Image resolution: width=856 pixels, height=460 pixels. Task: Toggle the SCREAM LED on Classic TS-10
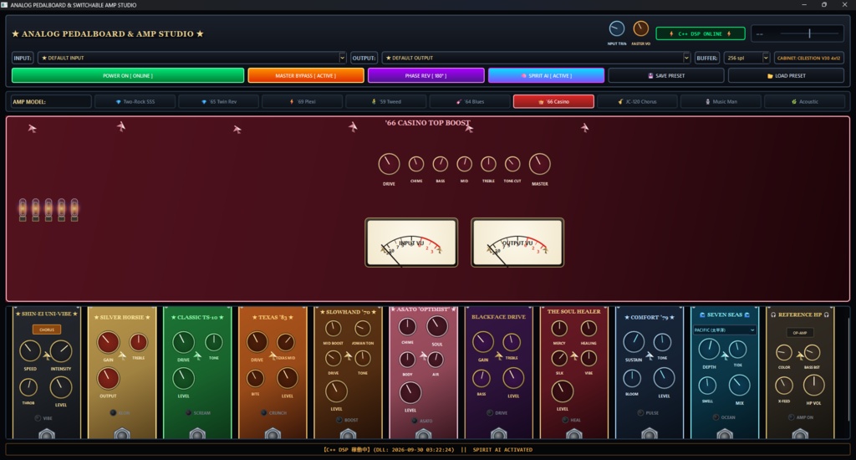pyautogui.click(x=188, y=412)
